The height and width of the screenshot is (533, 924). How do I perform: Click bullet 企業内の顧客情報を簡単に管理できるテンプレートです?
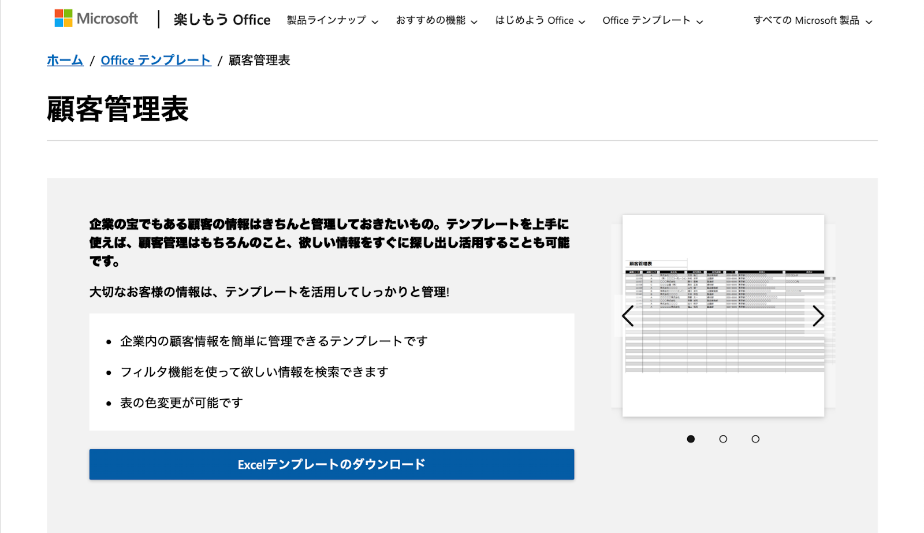coord(274,341)
